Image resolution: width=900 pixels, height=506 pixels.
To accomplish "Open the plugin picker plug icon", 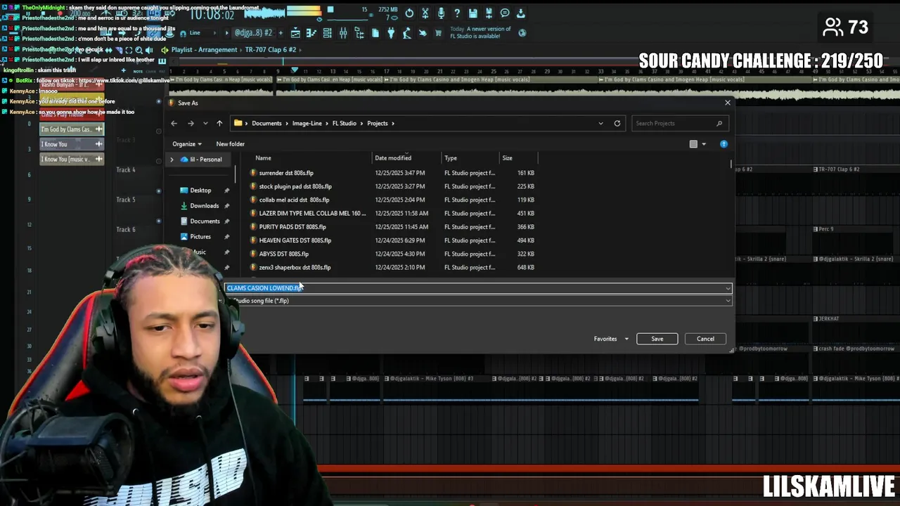I will tap(391, 33).
